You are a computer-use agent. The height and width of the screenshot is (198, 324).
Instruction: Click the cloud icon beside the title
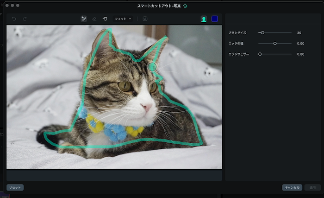[185, 6]
